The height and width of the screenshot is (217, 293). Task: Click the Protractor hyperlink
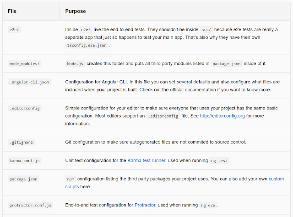point(145,205)
